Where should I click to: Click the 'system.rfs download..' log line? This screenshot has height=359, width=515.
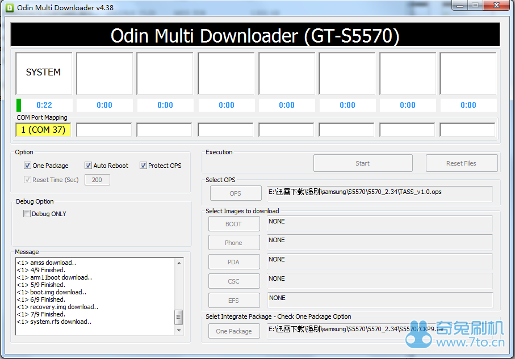coord(54,322)
